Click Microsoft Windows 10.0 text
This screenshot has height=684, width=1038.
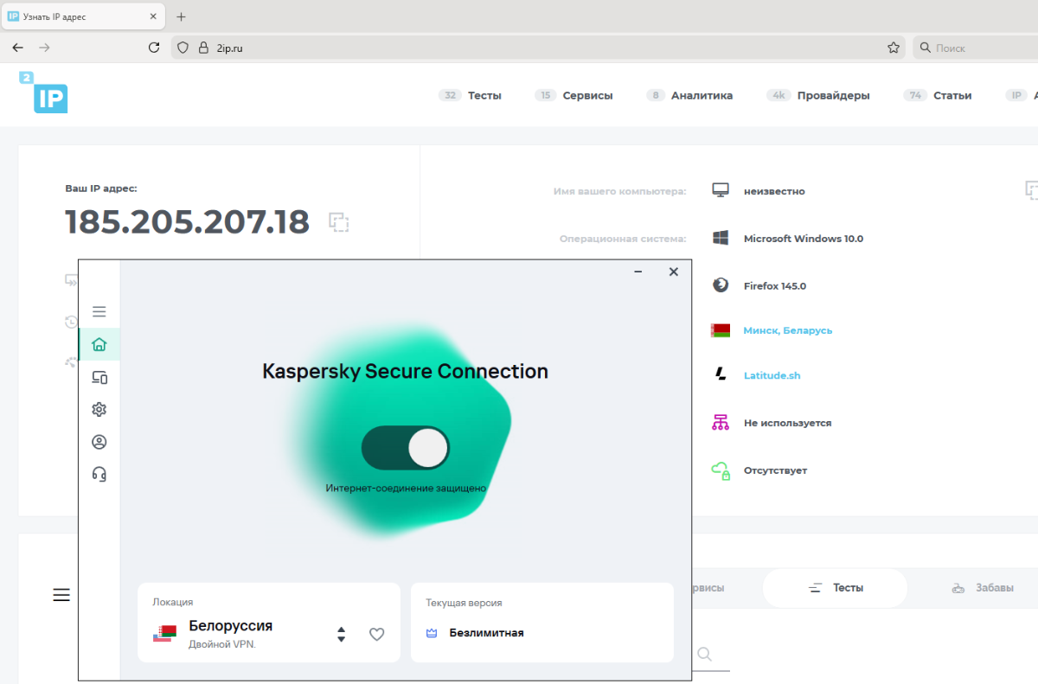tap(804, 239)
